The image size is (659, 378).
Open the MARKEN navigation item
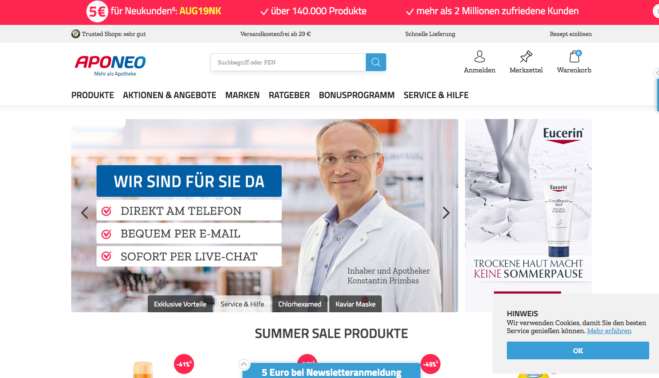243,95
